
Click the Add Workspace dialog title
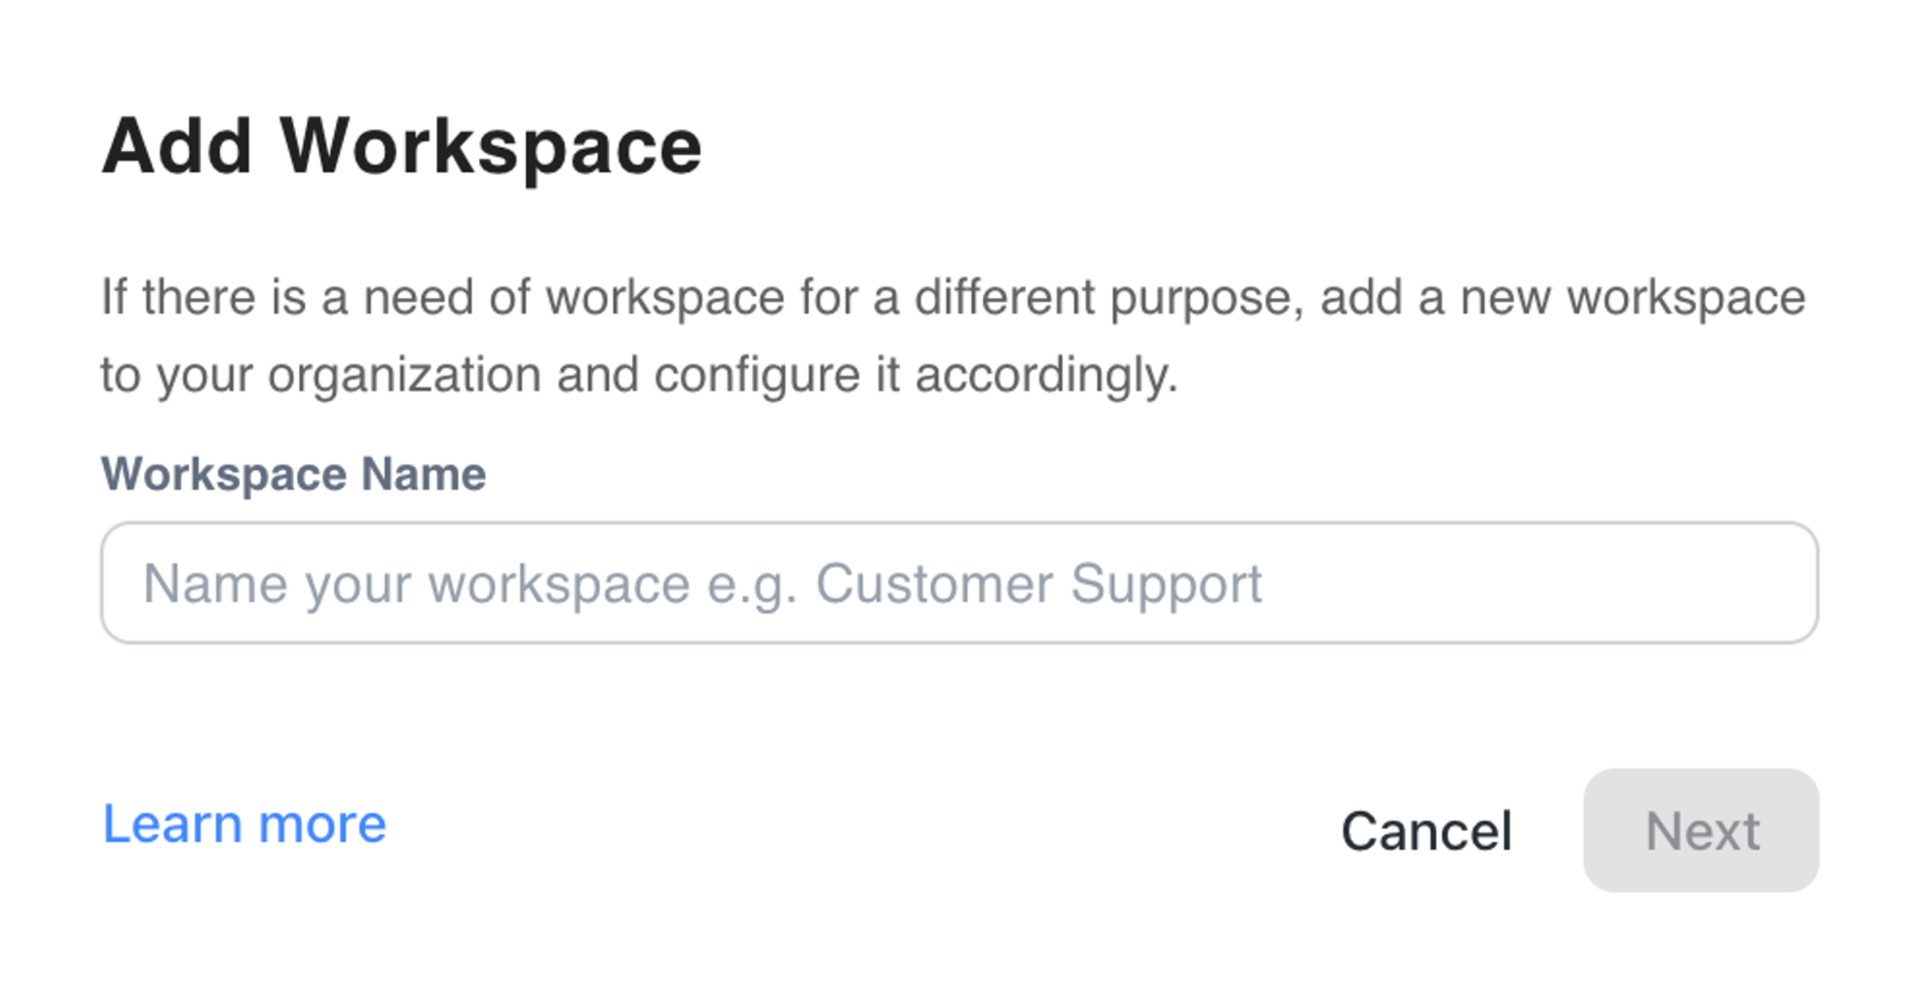[x=401, y=147]
